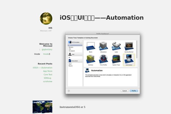Image resolution: width=171 pixels, height=114 pixels.
Task: Open the @qdvictory link
Action: [47, 50]
